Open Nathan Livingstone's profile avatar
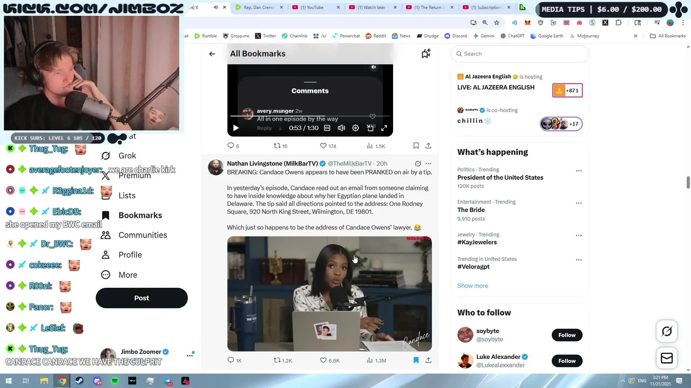 click(x=215, y=167)
